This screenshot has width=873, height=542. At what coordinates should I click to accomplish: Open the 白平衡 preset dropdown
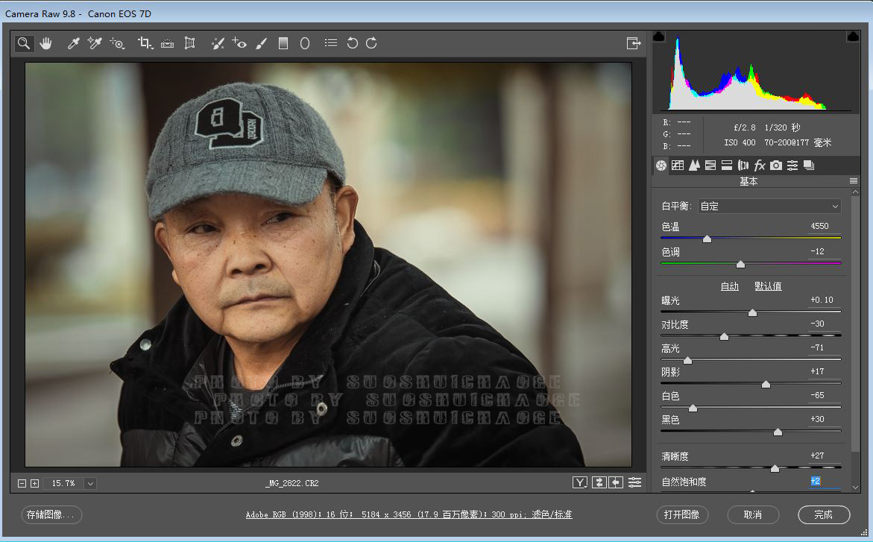coord(769,206)
